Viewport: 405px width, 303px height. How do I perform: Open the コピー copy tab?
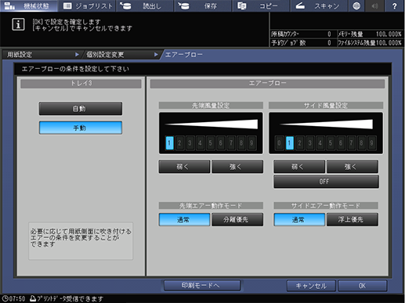(x=261, y=5)
